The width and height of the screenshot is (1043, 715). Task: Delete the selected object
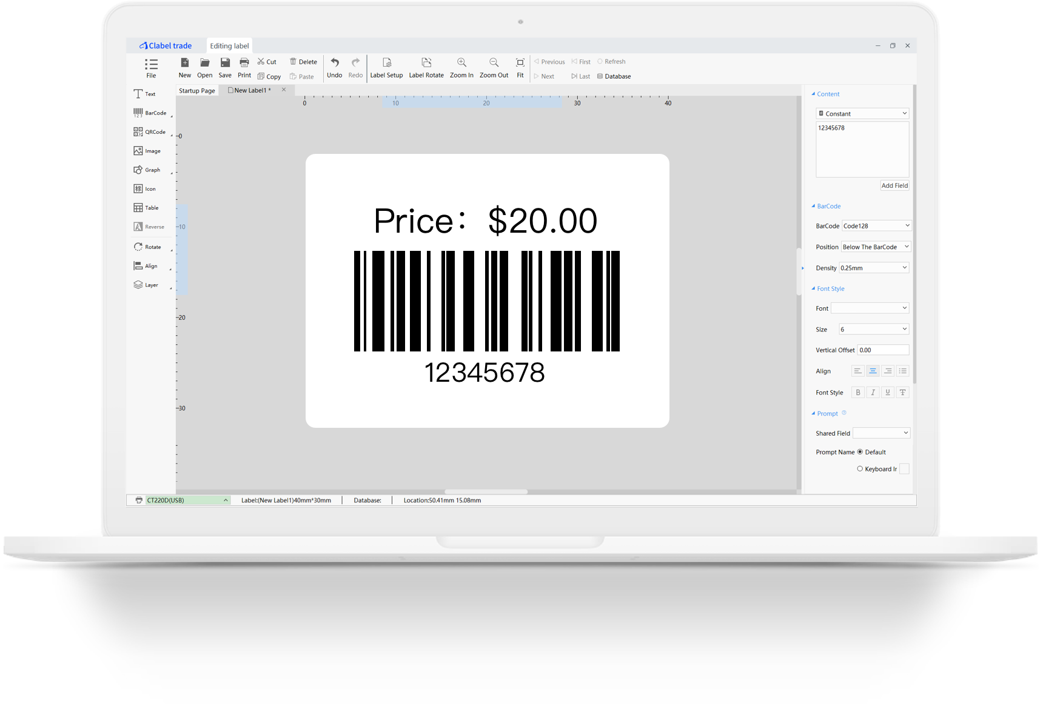(303, 62)
